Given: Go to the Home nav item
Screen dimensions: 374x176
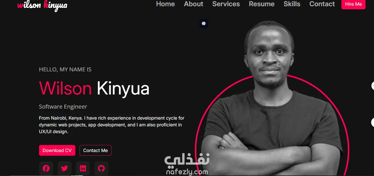Looking at the screenshot, I should point(165,4).
